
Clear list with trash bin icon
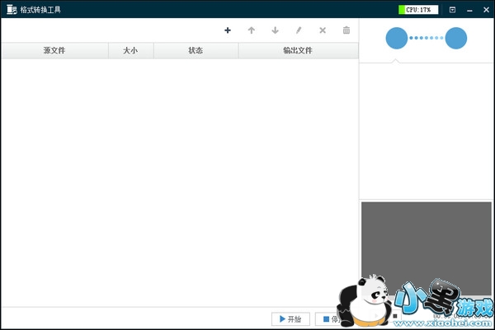pyautogui.click(x=346, y=30)
